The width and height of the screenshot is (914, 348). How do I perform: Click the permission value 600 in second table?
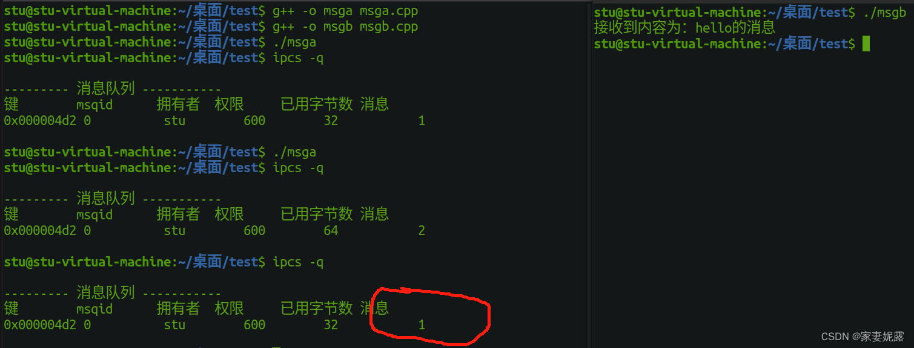coord(254,231)
